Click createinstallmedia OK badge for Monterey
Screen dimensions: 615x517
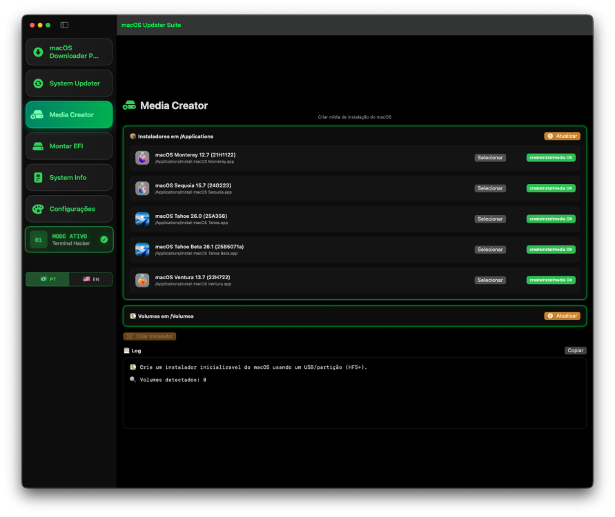(551, 158)
